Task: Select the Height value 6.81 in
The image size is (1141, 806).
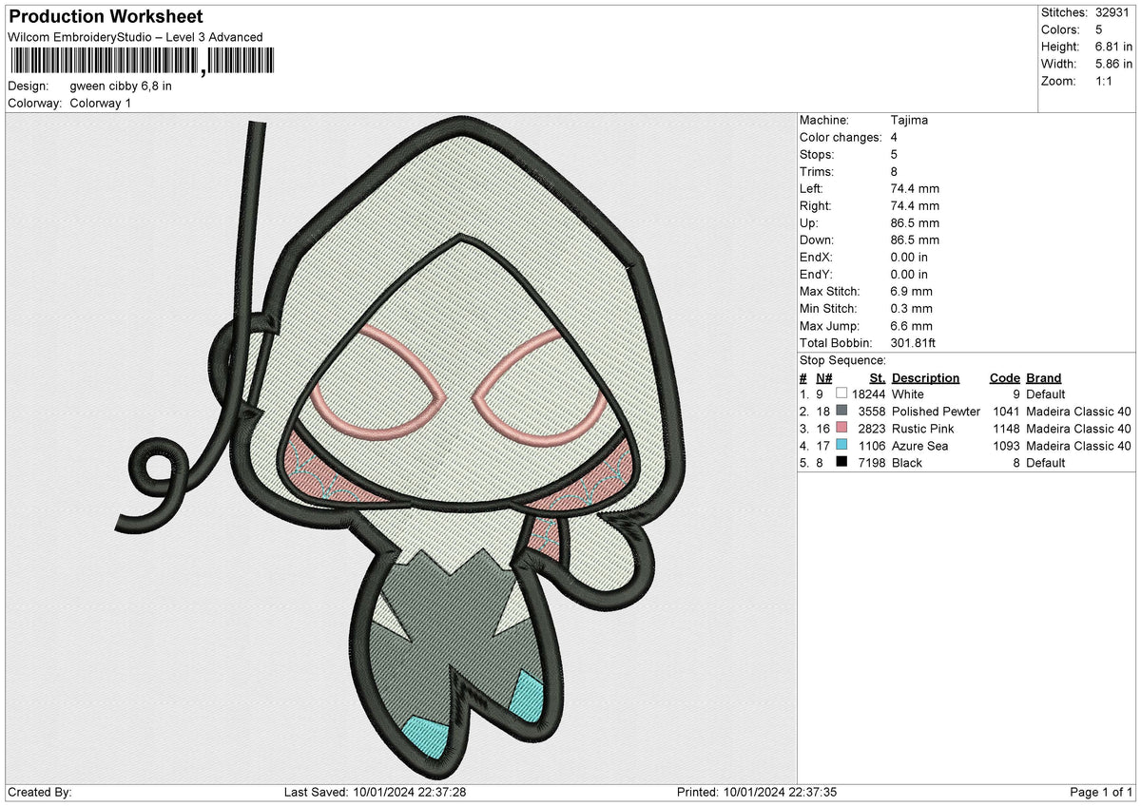Action: point(1113,47)
